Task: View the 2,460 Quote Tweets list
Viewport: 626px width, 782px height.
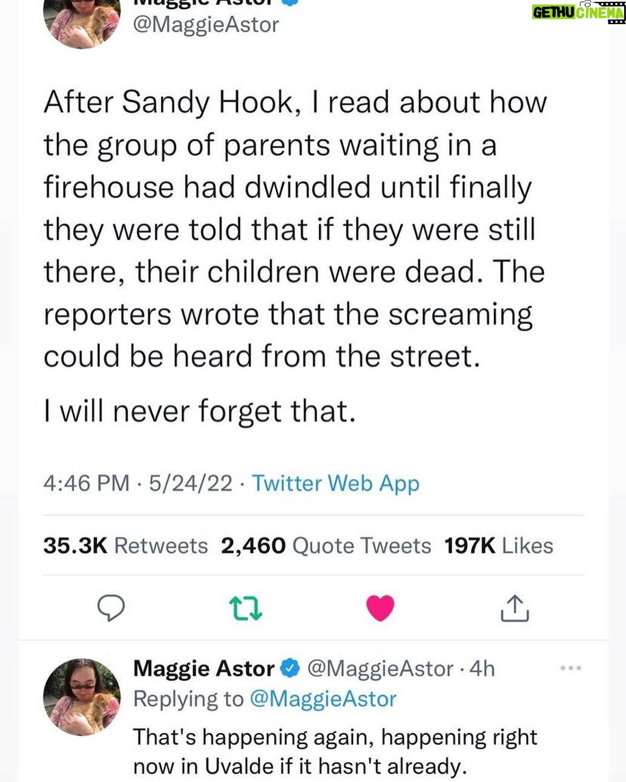Action: click(x=326, y=546)
